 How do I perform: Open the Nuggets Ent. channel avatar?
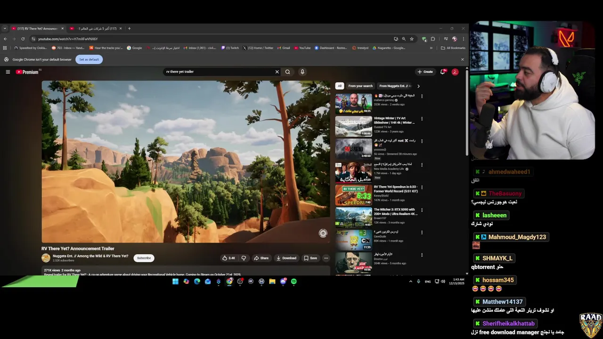point(46,258)
